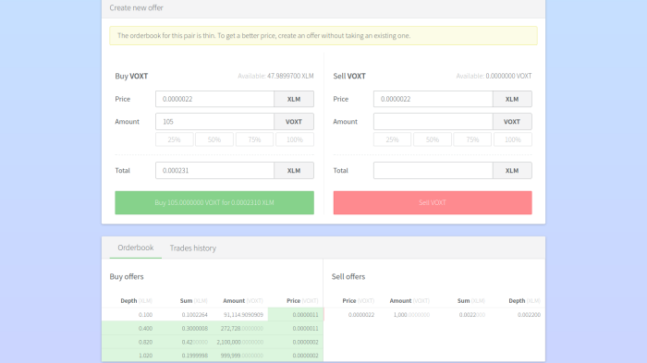Switch to the Orderbook tab
The width and height of the screenshot is (647, 363).
[135, 248]
